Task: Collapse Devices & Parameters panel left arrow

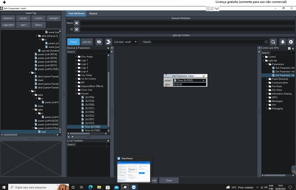Action: (112, 48)
